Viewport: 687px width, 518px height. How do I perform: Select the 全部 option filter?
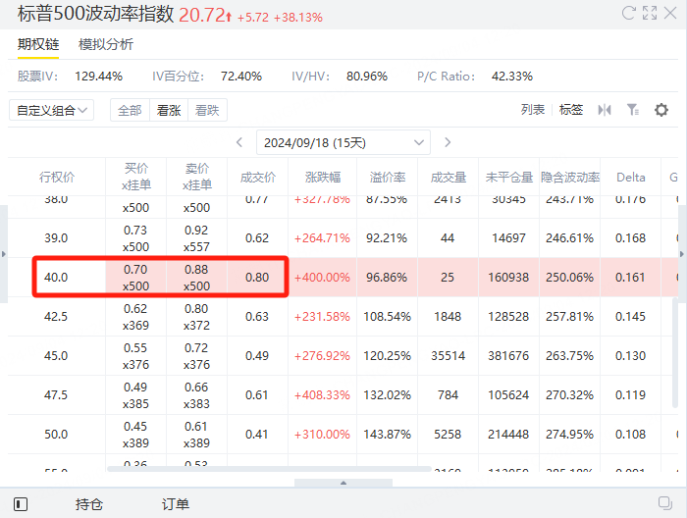[130, 110]
